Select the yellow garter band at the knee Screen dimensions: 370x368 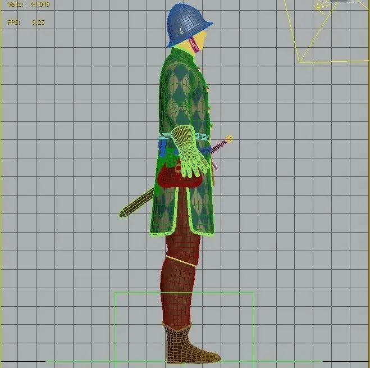181,261
